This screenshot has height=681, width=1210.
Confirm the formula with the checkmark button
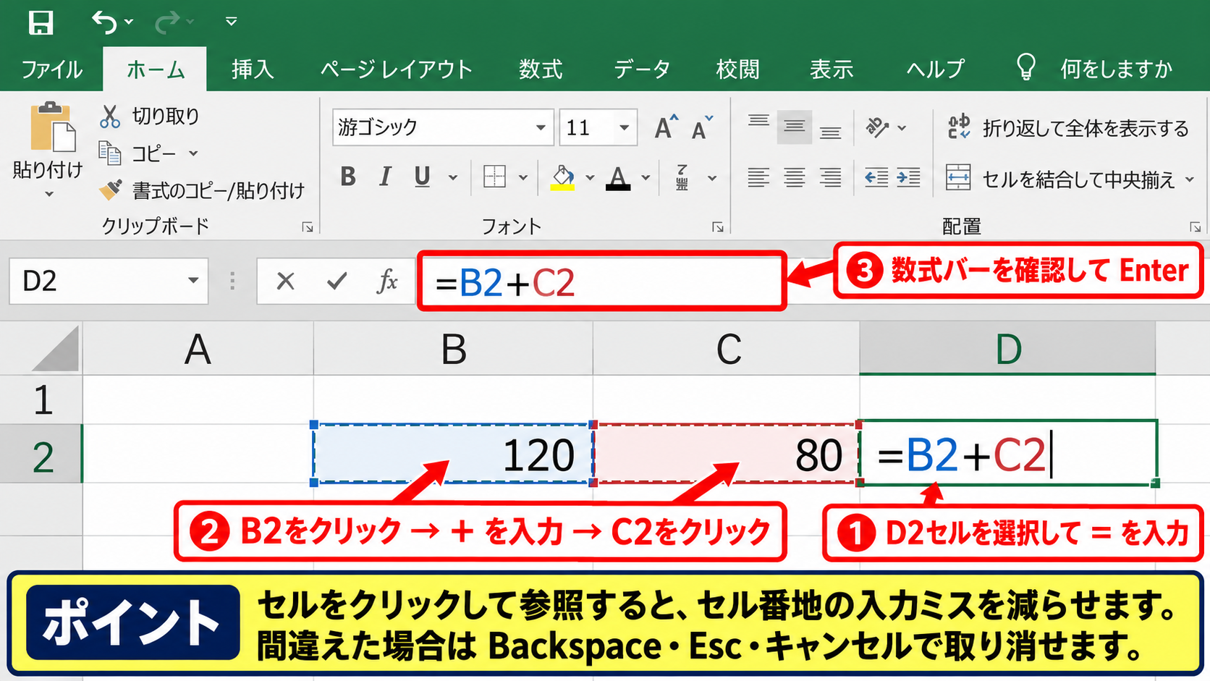[337, 281]
